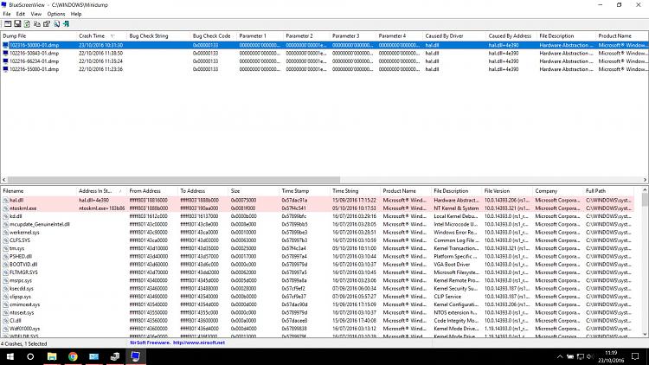Sort lower pane by File Version column

click(x=507, y=191)
